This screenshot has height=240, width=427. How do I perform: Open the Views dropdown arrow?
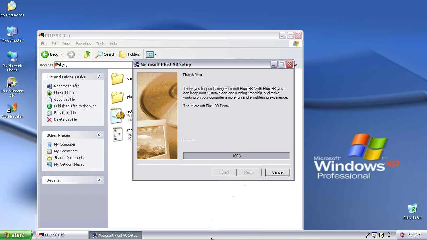point(155,54)
